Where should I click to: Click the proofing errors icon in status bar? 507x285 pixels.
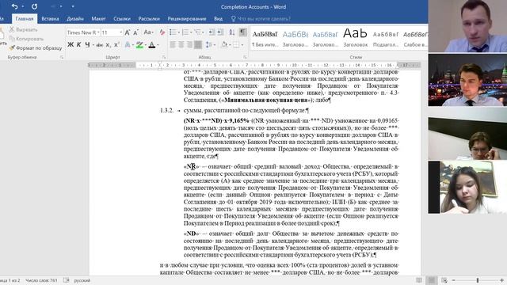67,280
